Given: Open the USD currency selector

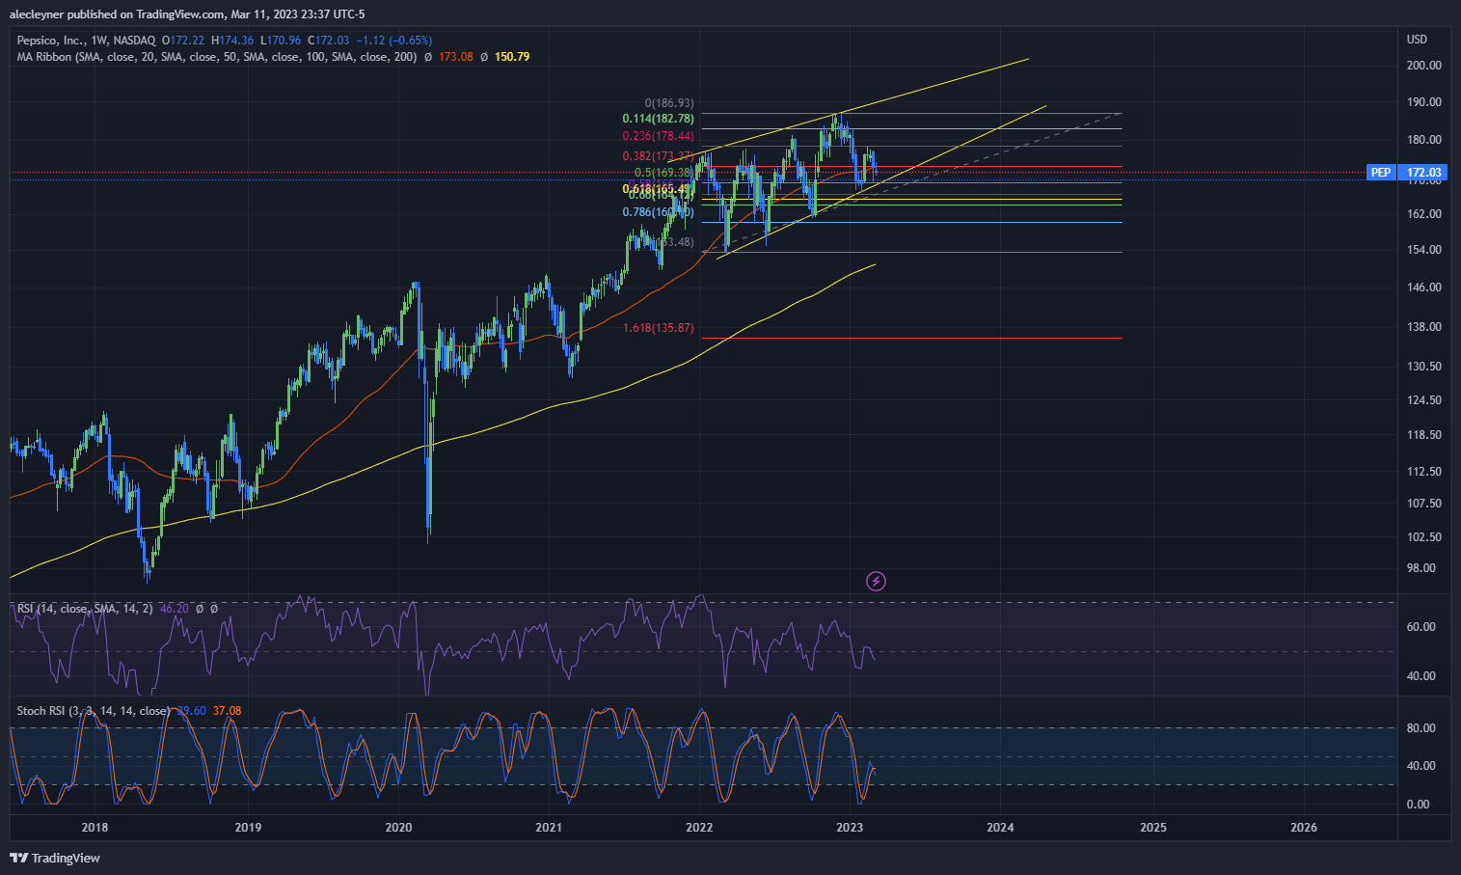Looking at the screenshot, I should coord(1417,40).
